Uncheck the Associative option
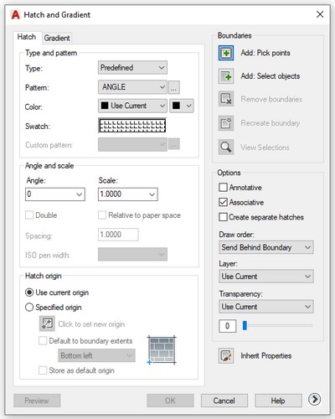This screenshot has height=419, width=335. tap(223, 202)
